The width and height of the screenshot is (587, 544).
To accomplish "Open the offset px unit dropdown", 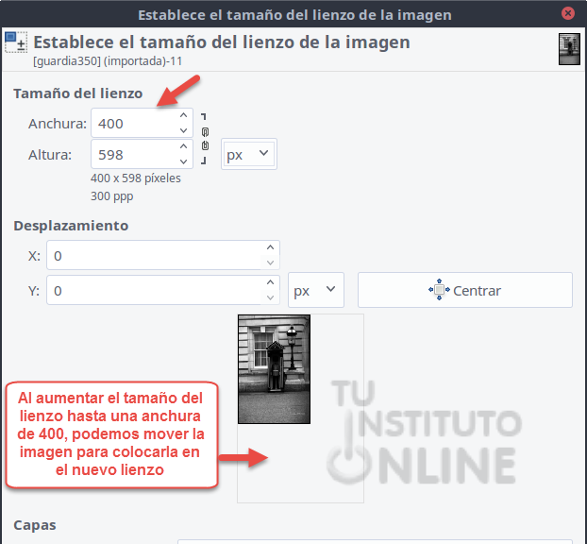I will tap(315, 290).
